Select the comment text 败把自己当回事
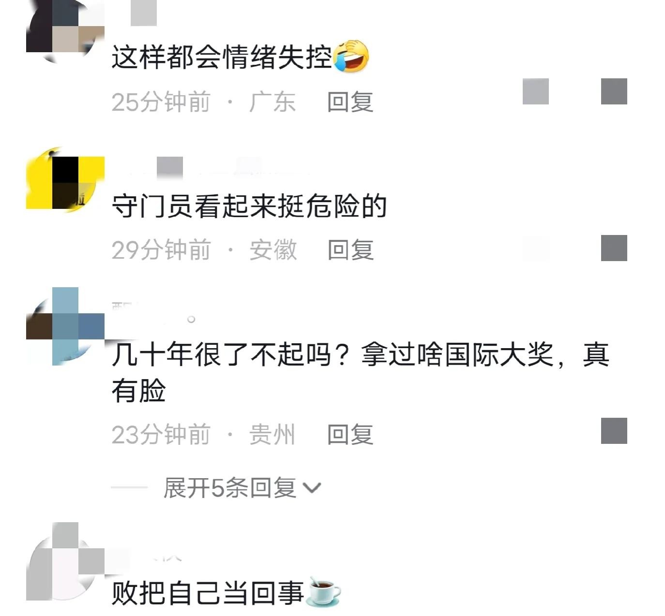This screenshot has height=616, width=665. (208, 593)
